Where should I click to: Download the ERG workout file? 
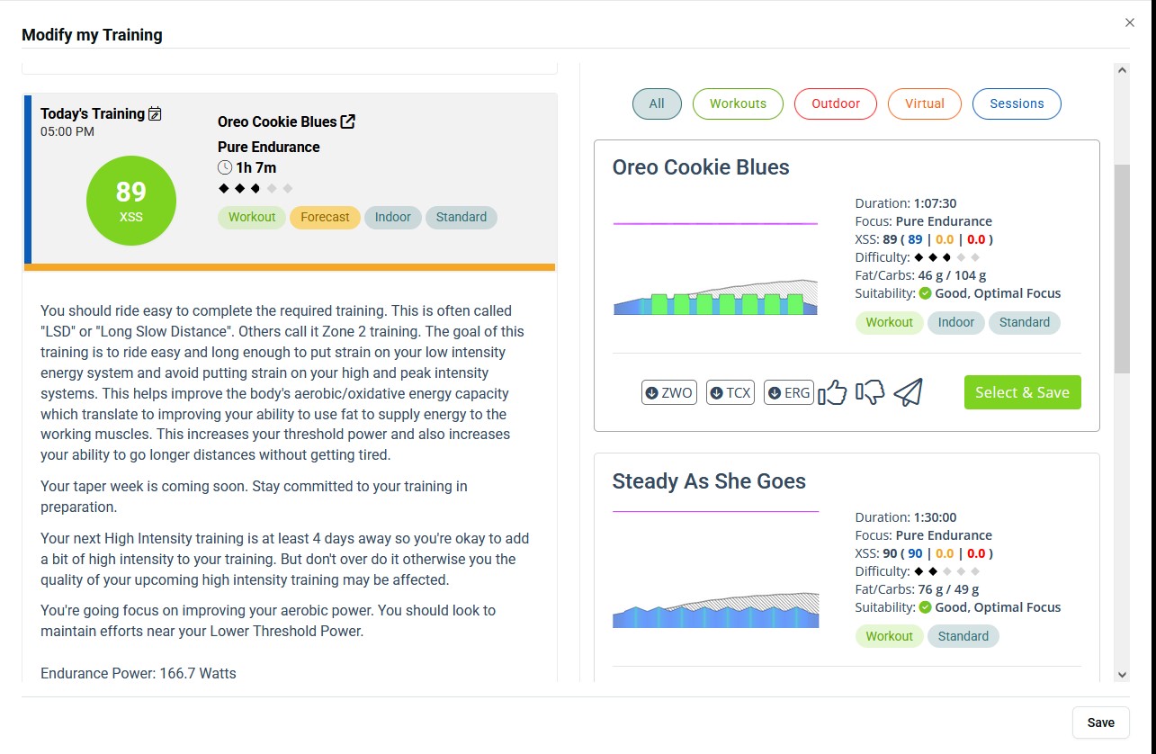point(788,392)
